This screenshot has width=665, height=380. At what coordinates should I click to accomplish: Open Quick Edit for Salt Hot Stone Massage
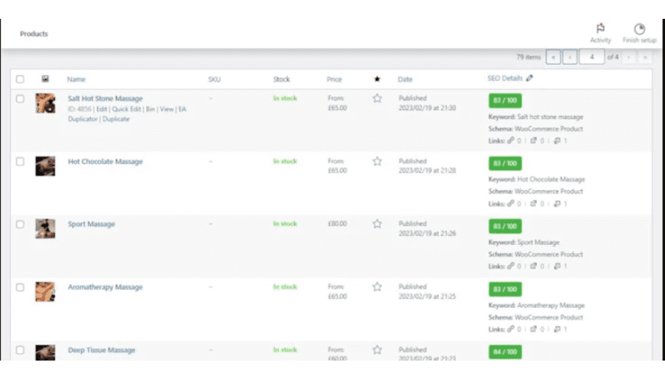pos(126,109)
